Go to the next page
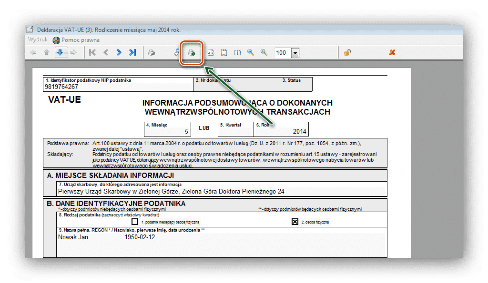 [x=119, y=52]
